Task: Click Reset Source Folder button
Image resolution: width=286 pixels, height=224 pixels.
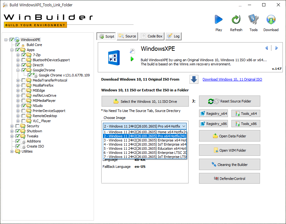Action: 229,101
